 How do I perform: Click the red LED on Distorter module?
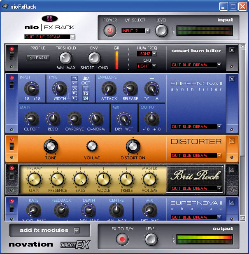point(12,139)
